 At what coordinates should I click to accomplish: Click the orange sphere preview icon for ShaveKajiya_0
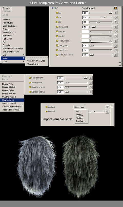coord(116,8)
